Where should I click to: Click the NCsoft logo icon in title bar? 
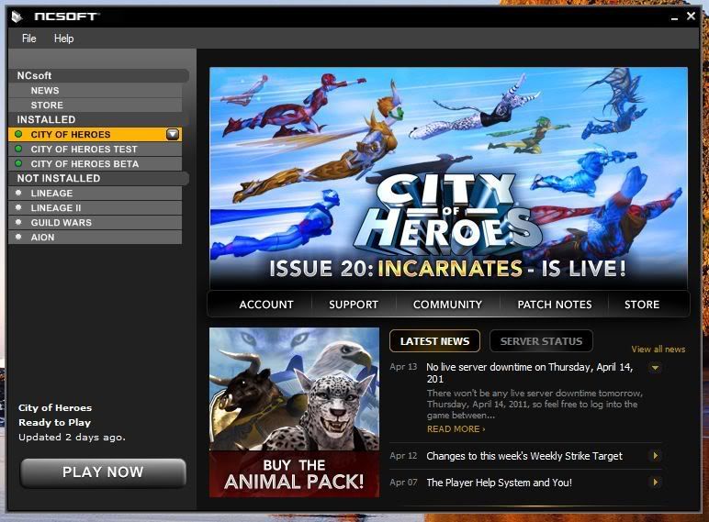click(x=17, y=17)
